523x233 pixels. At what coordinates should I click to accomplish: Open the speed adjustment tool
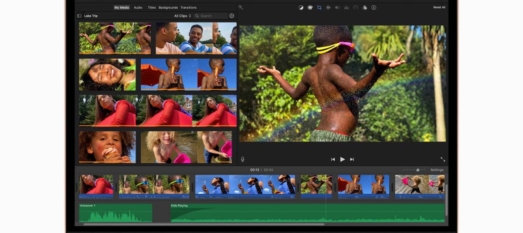356,7
